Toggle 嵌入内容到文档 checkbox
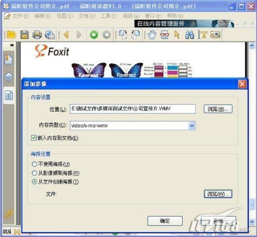 point(34,138)
